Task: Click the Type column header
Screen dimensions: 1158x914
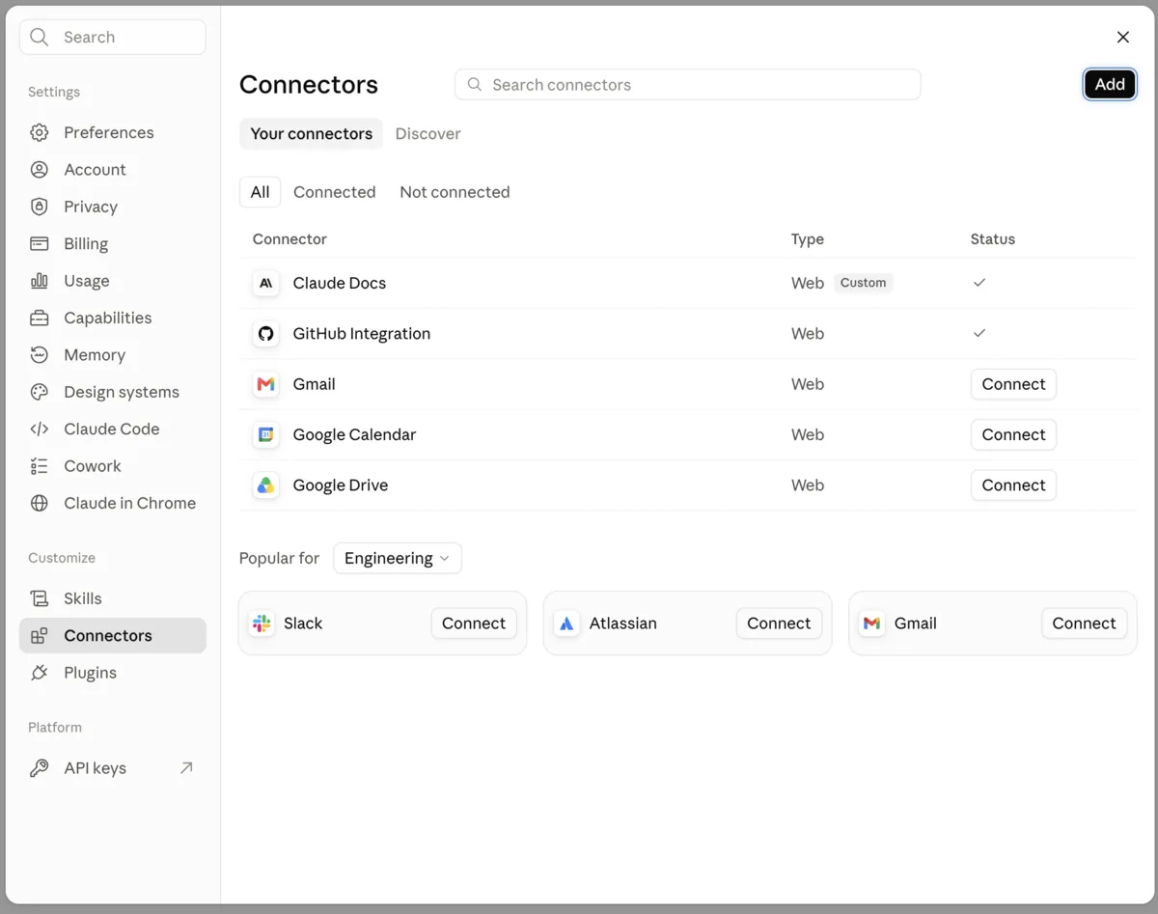Action: 808,239
